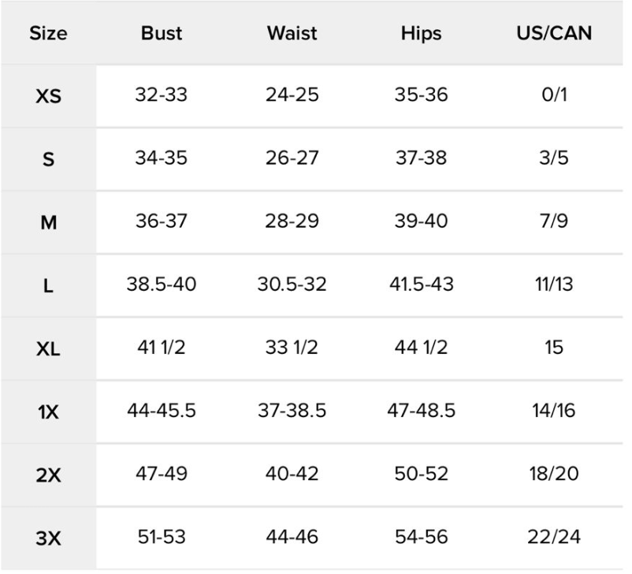
Task: Select the US/CAN column header
Action: pyautogui.click(x=553, y=33)
